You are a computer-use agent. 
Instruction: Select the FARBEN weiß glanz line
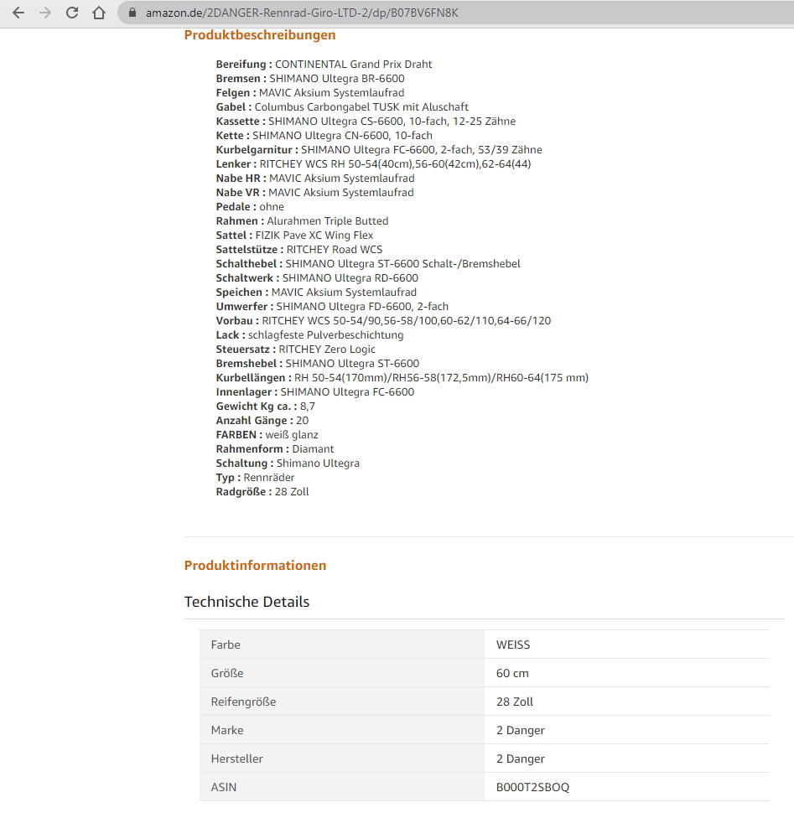coord(267,435)
